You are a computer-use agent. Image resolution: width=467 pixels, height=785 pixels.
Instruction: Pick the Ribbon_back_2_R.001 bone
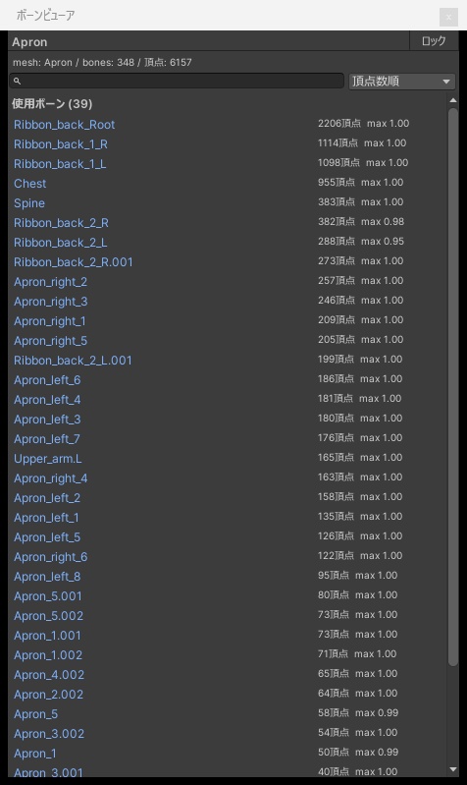point(74,262)
